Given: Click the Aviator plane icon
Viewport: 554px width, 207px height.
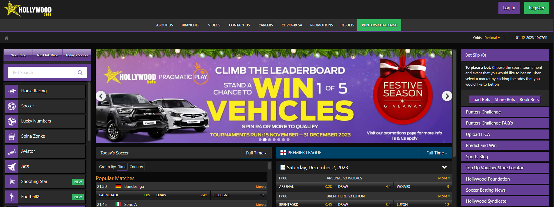Looking at the screenshot, I should click(12, 152).
